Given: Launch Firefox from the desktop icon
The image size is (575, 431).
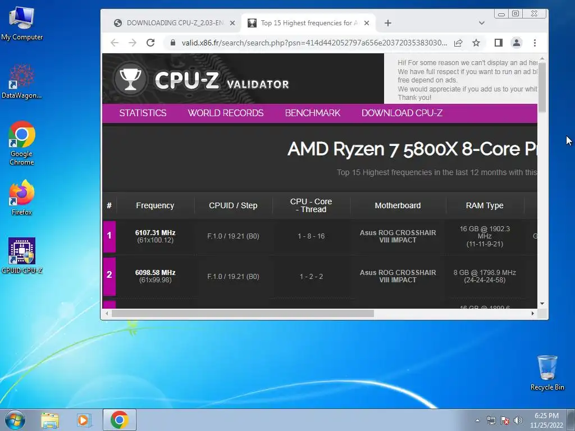Looking at the screenshot, I should pos(22,197).
